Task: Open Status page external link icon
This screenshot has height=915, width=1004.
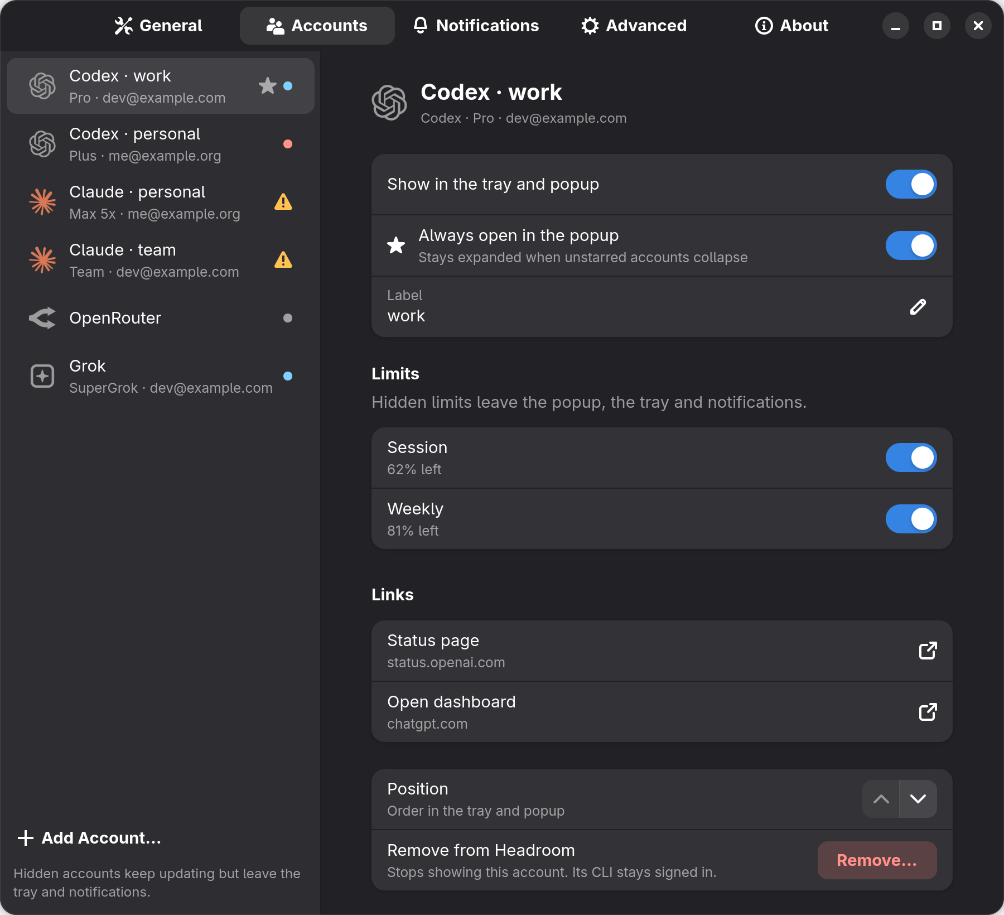Action: (x=928, y=651)
